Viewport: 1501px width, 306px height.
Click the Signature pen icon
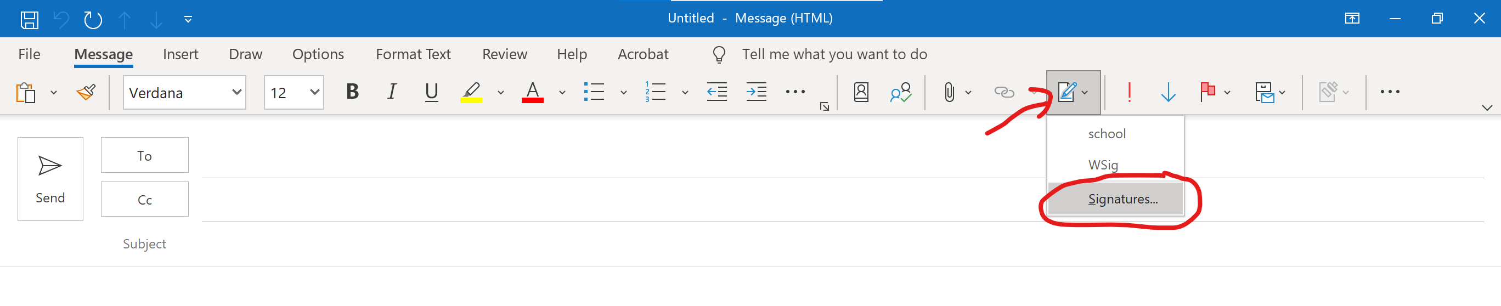point(1066,92)
